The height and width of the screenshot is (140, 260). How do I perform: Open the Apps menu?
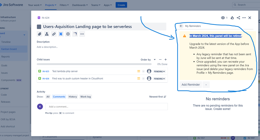[108, 5]
